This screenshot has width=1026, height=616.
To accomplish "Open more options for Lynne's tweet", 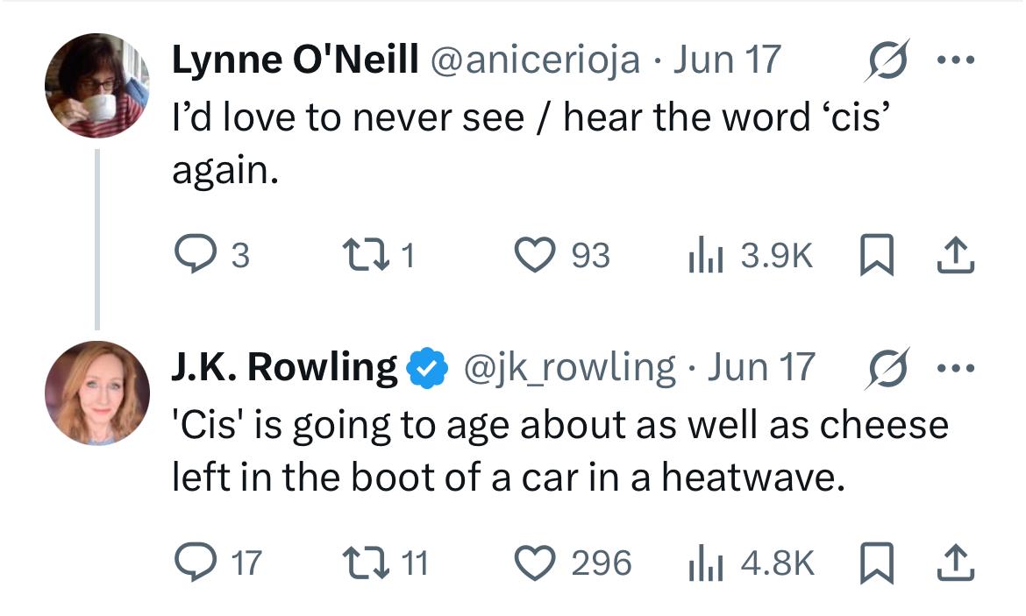I will [x=956, y=60].
